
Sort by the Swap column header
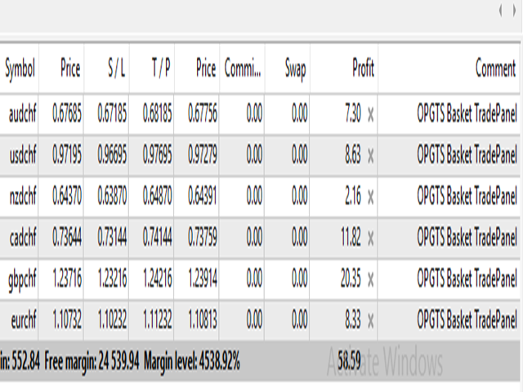pyautogui.click(x=288, y=69)
